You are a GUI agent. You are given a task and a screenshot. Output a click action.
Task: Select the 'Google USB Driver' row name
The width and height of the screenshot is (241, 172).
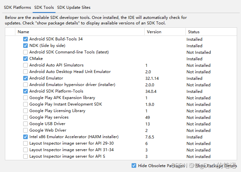pyautogui.click(x=47, y=124)
